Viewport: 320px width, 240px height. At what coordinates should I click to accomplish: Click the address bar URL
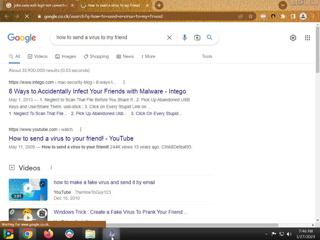(103, 16)
